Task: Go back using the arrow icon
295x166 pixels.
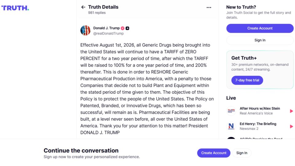Action: click(83, 7)
